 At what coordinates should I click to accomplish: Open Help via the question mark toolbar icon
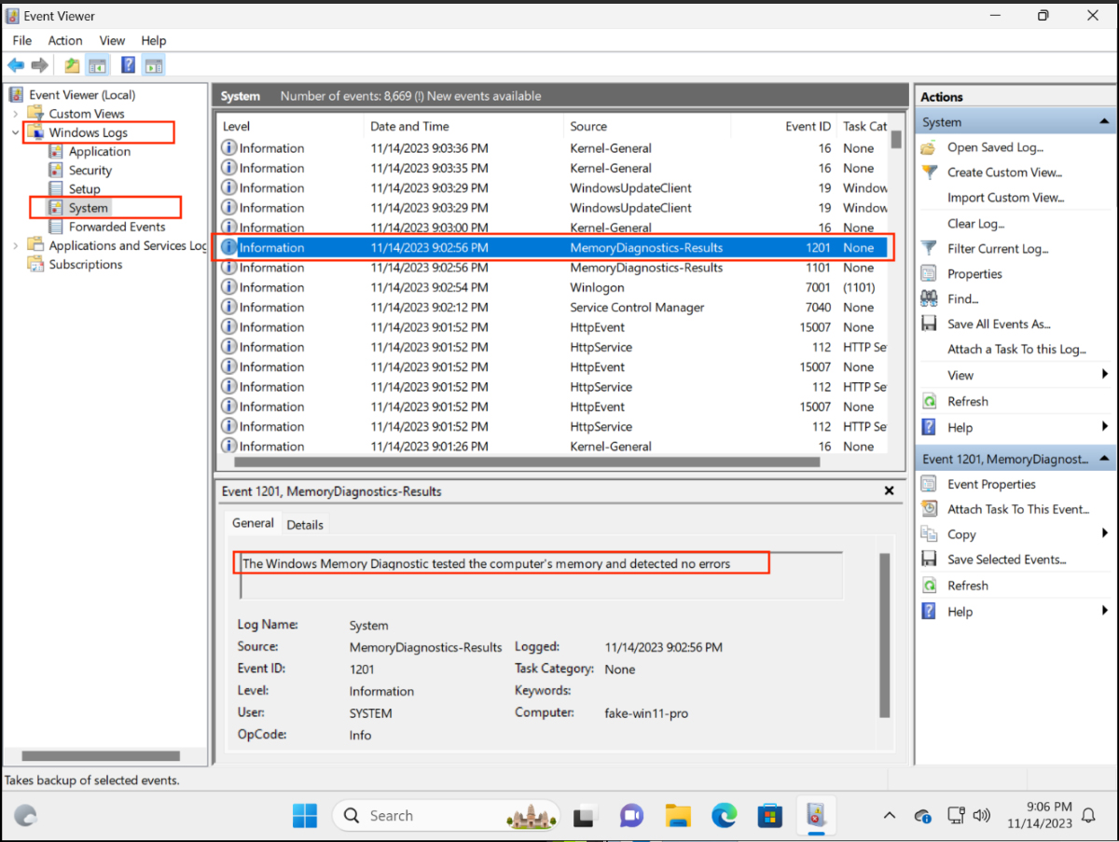(x=127, y=64)
